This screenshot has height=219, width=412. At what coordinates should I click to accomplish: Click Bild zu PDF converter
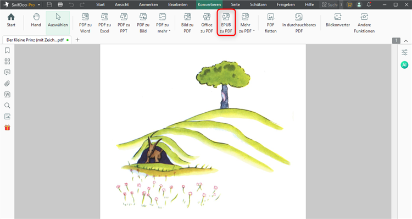tap(187, 23)
